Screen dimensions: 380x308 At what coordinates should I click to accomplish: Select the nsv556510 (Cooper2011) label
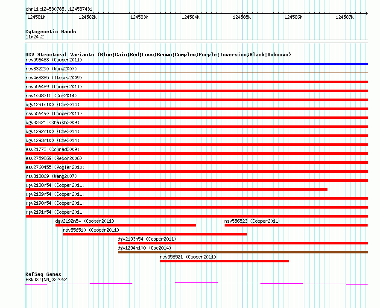91,230
